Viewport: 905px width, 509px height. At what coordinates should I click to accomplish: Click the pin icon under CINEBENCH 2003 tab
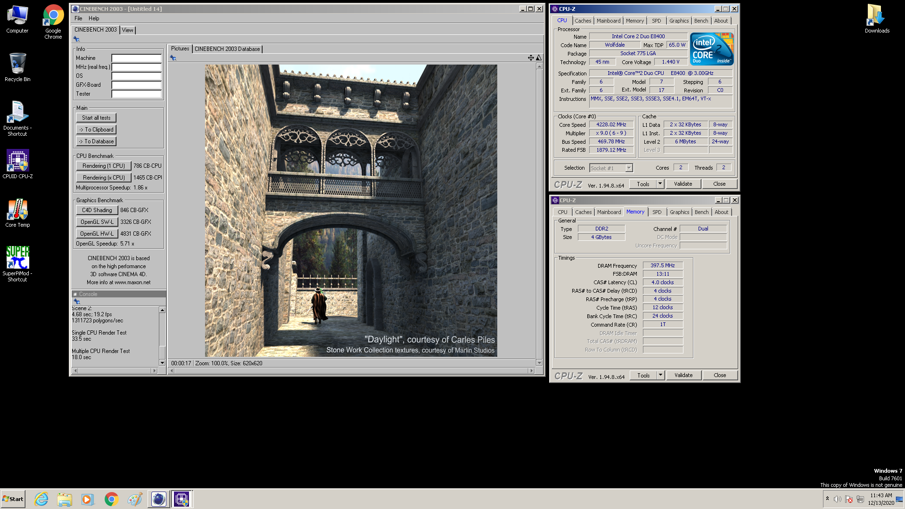[76, 39]
